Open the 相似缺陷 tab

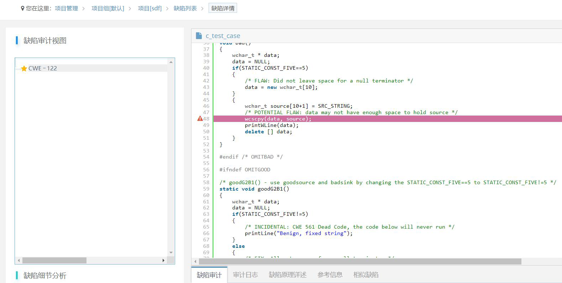tap(366, 275)
